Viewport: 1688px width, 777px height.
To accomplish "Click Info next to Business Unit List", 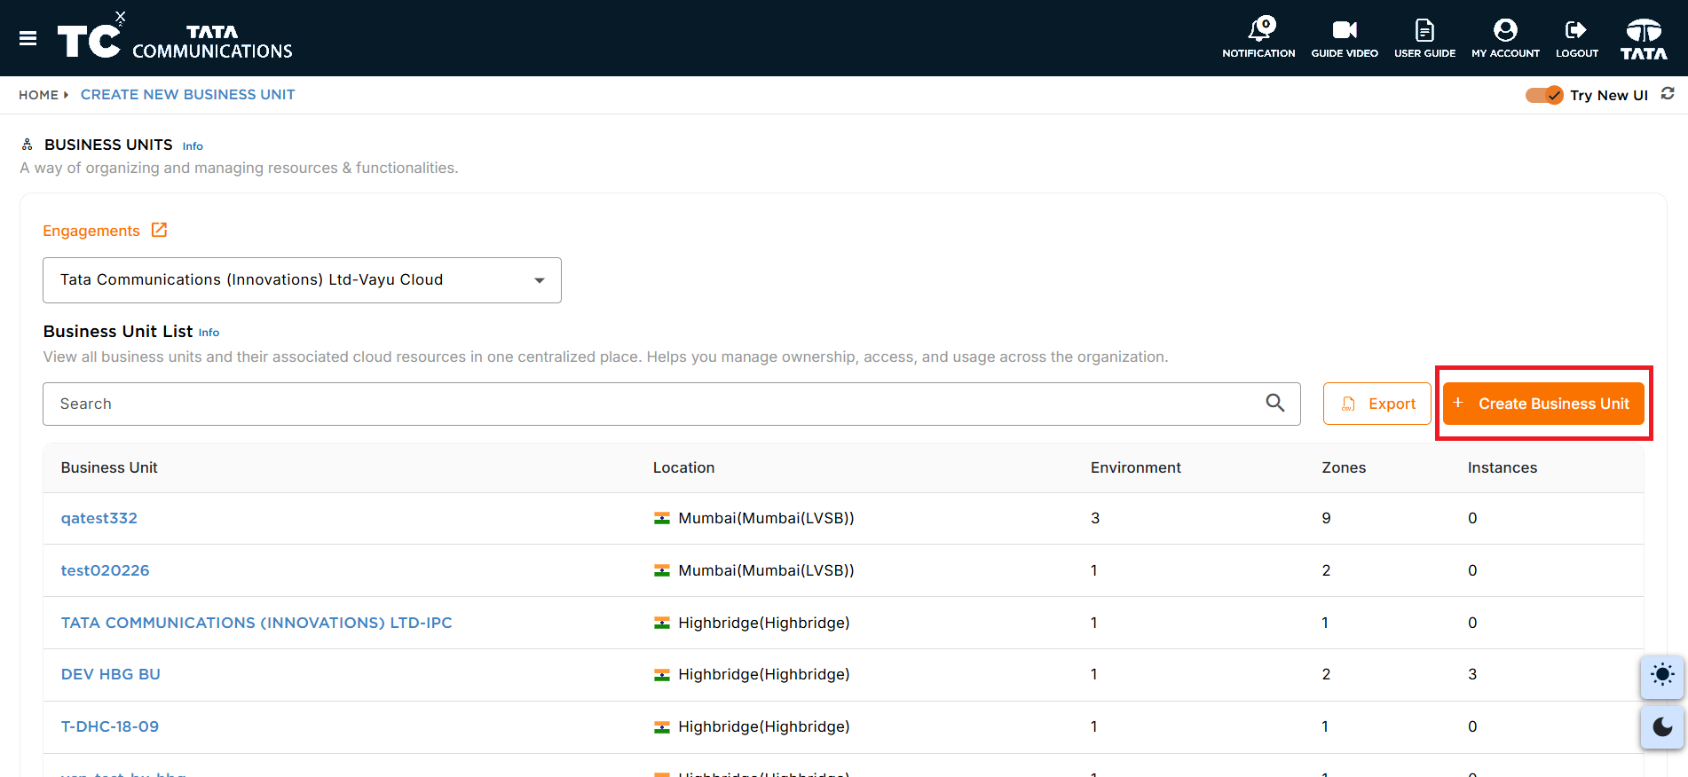I will (x=209, y=333).
